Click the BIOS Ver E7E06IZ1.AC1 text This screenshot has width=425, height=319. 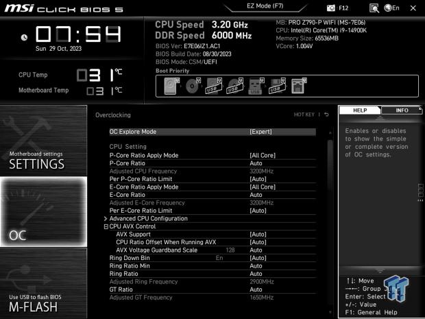click(x=188, y=46)
